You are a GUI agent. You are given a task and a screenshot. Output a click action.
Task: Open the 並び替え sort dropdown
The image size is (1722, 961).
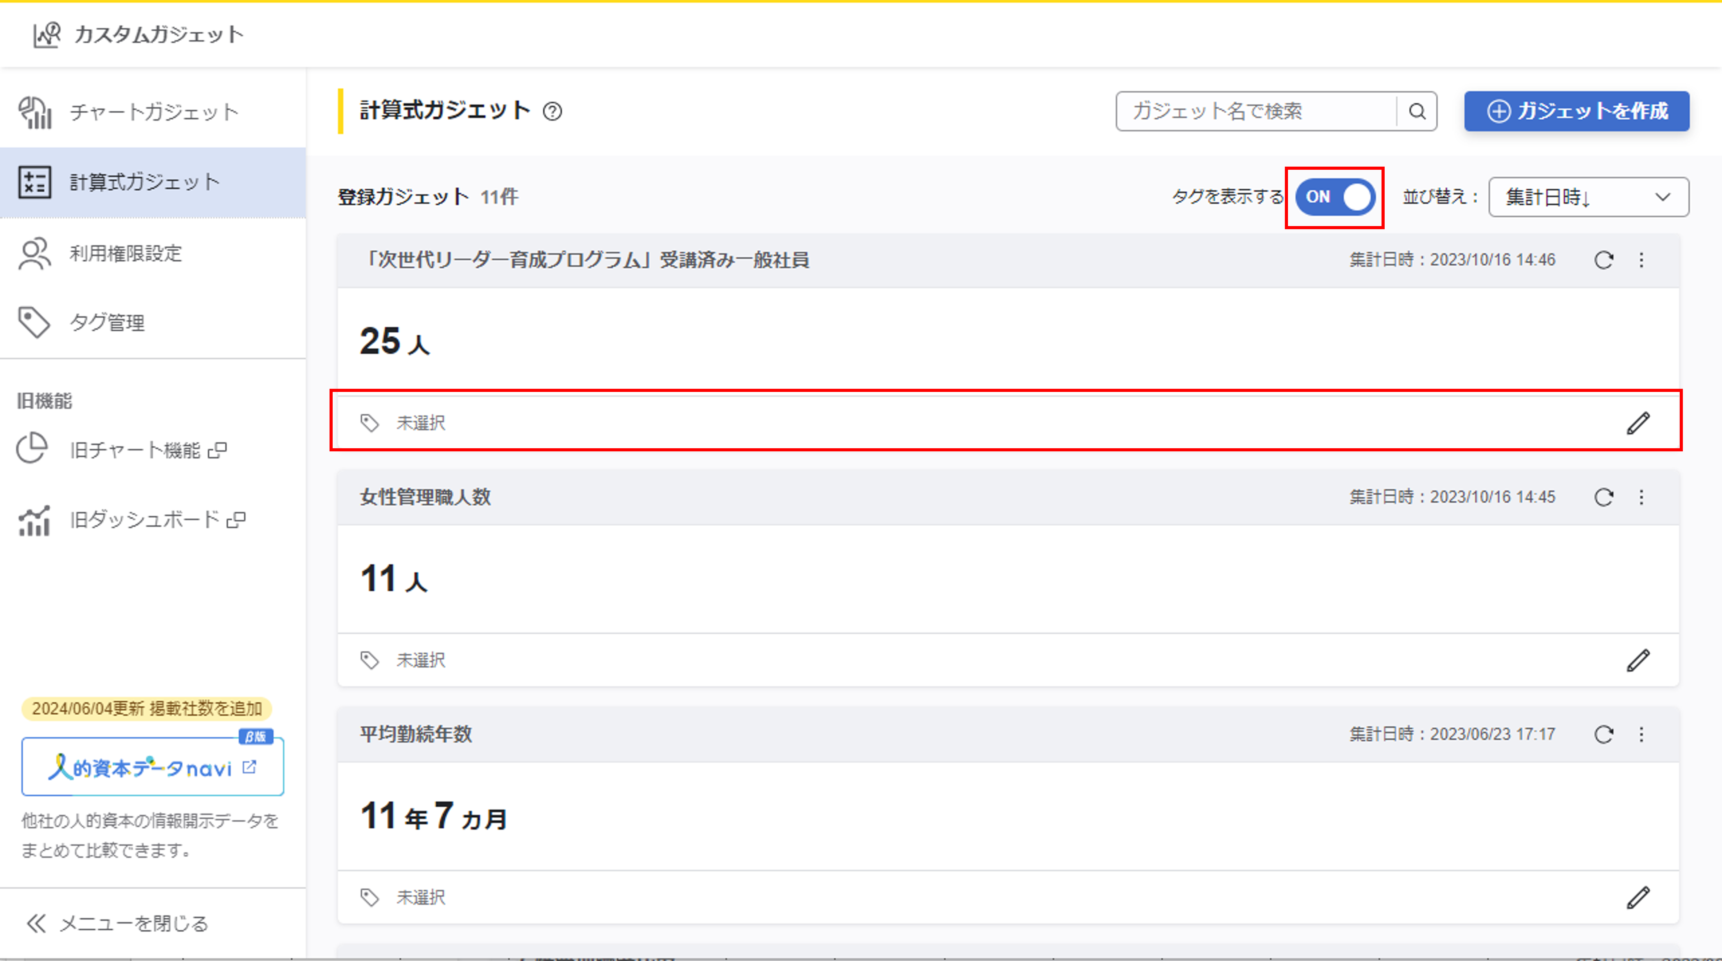(x=1588, y=197)
